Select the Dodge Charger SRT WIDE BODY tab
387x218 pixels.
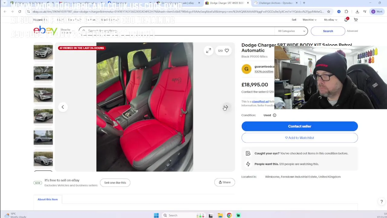[x=227, y=3]
